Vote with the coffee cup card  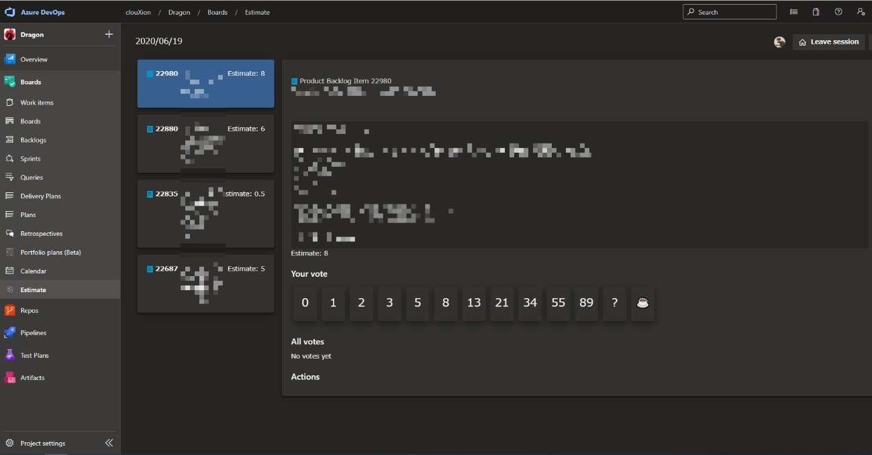point(642,303)
